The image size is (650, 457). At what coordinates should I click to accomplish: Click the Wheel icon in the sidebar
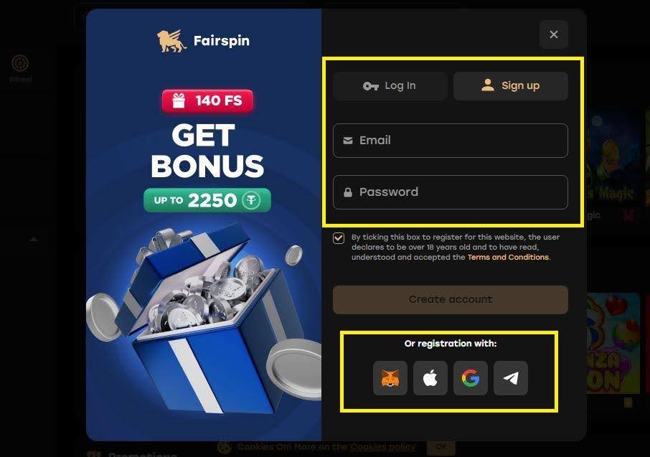click(x=20, y=63)
